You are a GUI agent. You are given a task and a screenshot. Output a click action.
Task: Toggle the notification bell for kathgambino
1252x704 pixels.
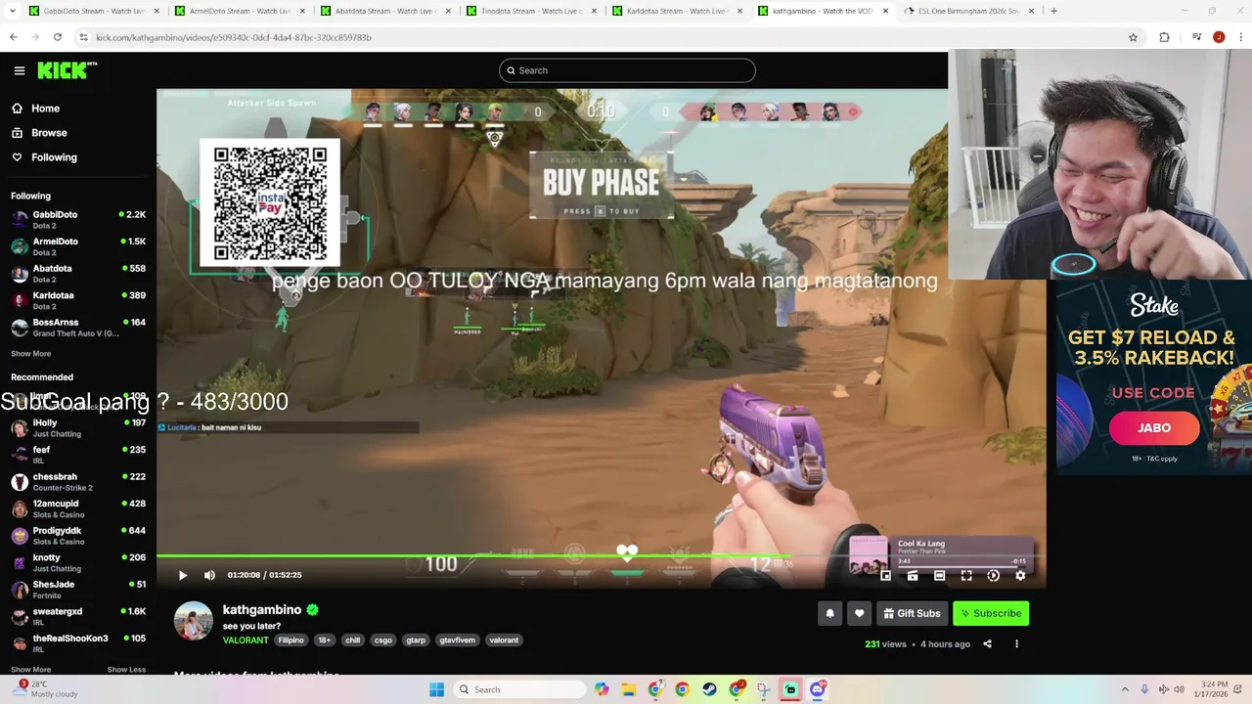tap(829, 613)
